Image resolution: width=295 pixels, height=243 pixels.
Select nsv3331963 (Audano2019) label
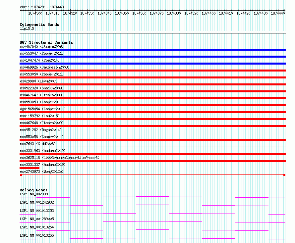click(x=43, y=151)
